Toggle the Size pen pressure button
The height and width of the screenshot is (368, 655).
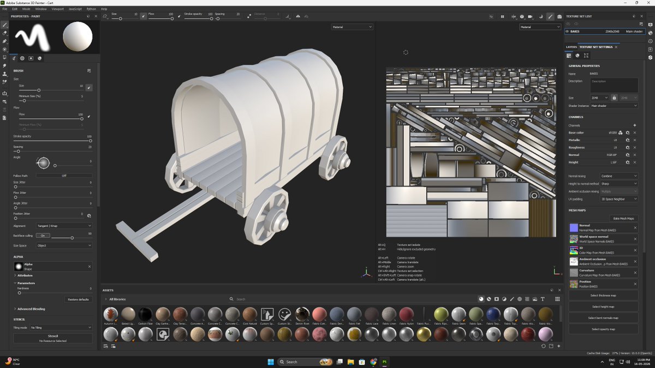click(89, 87)
